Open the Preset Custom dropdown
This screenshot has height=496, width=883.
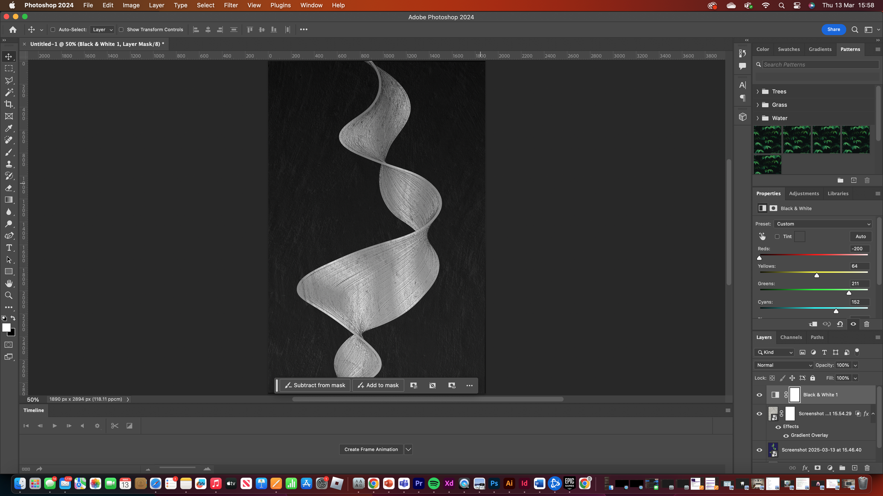[823, 224]
